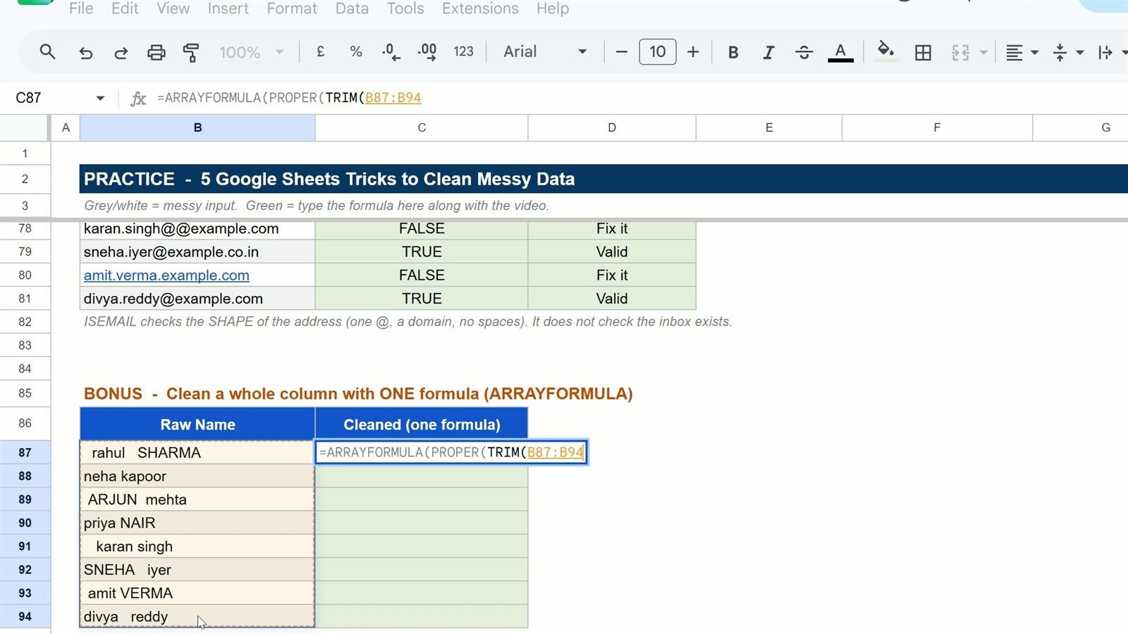Screen dimensions: 1128x634
Task: Open the Insert menu
Action: tap(228, 8)
